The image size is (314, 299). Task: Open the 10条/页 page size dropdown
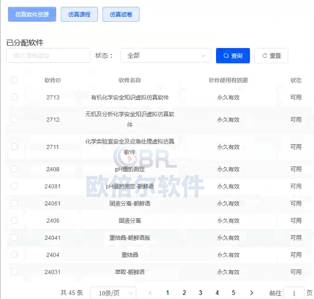113,293
